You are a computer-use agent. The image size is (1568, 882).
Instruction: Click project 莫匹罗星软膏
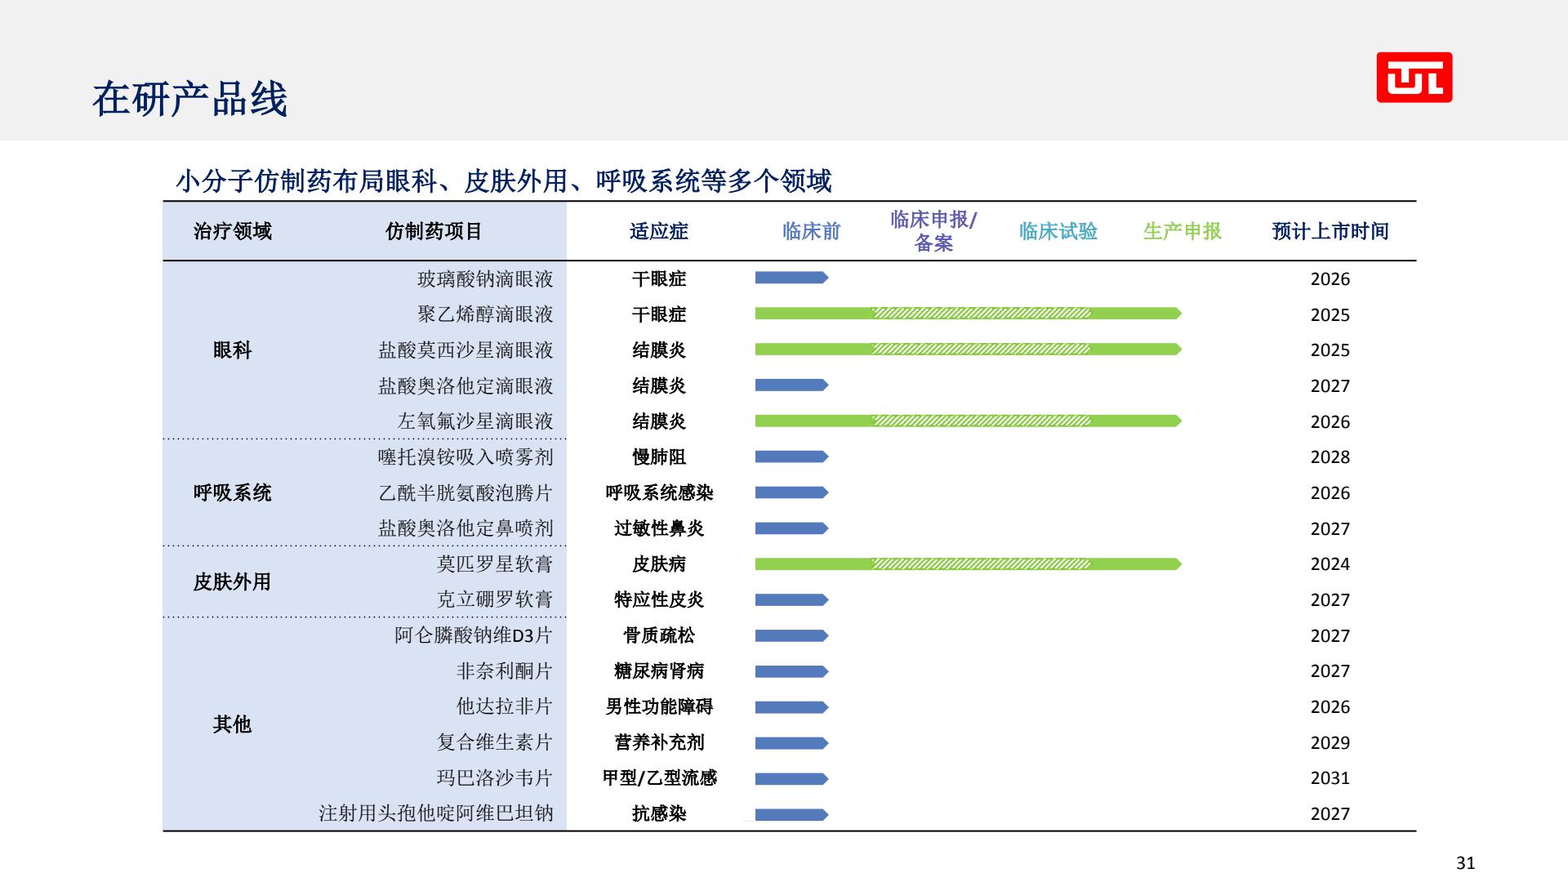click(x=495, y=563)
